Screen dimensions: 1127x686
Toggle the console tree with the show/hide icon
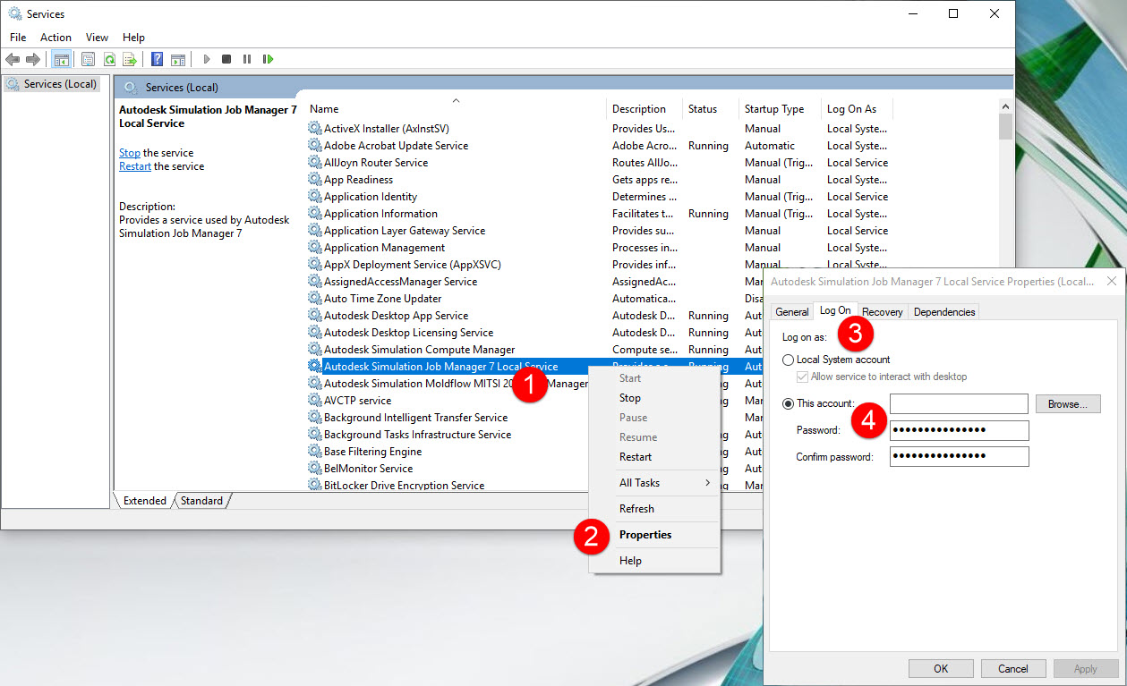pyautogui.click(x=60, y=58)
